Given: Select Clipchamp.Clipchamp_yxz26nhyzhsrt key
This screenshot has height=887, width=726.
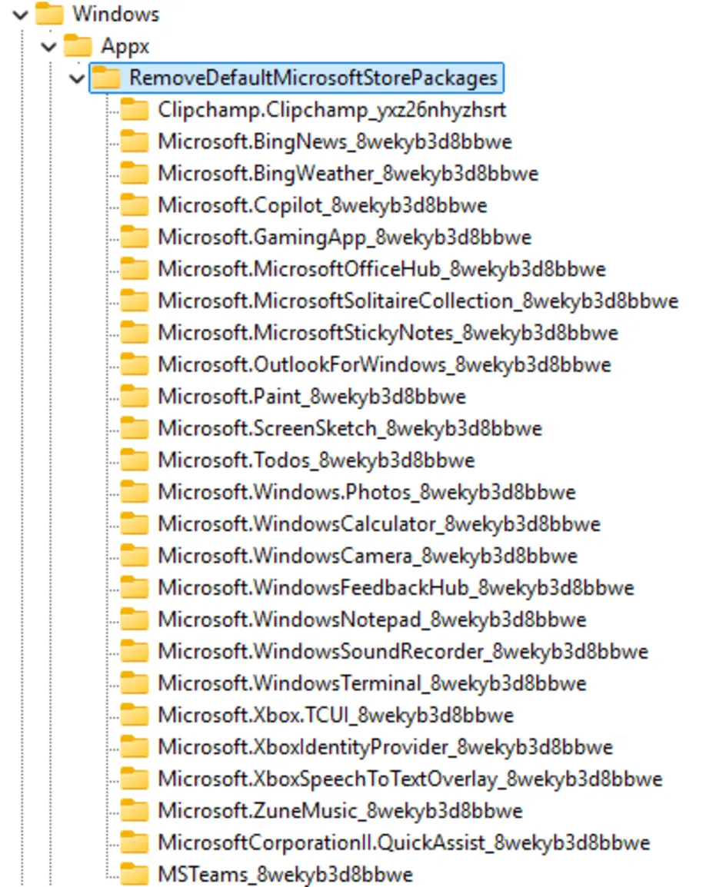Looking at the screenshot, I should [x=331, y=110].
